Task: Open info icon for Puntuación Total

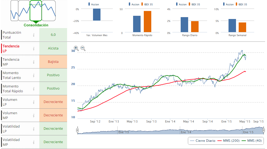Action: tap(34, 35)
